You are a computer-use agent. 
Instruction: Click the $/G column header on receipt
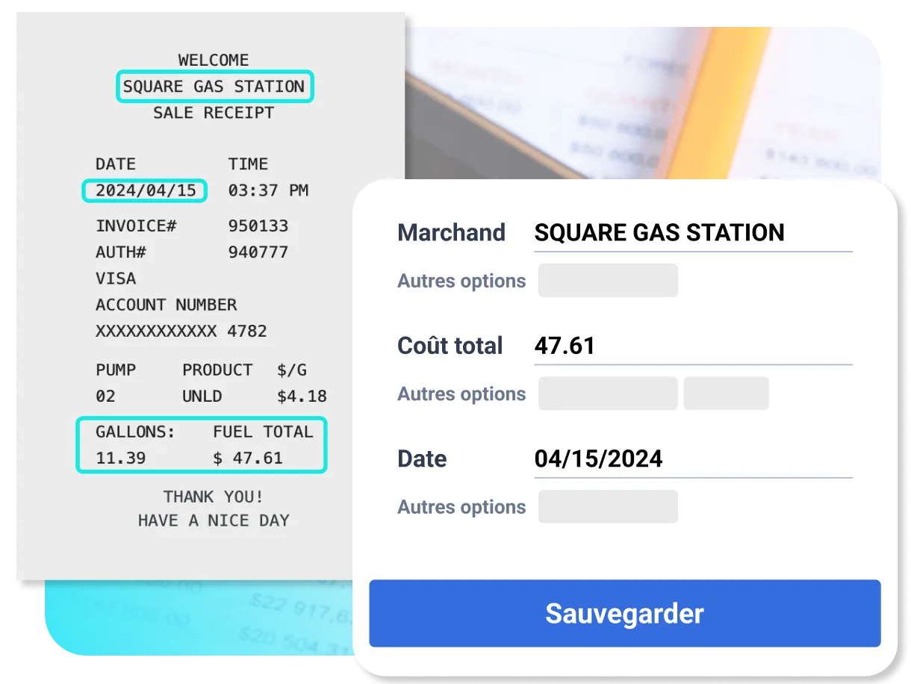[x=291, y=370]
